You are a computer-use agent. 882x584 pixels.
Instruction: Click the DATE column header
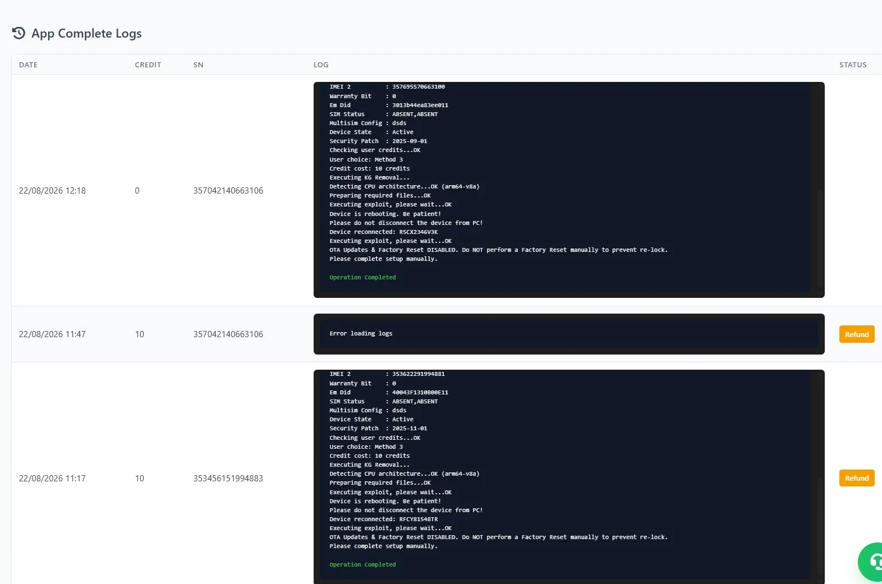pos(28,65)
